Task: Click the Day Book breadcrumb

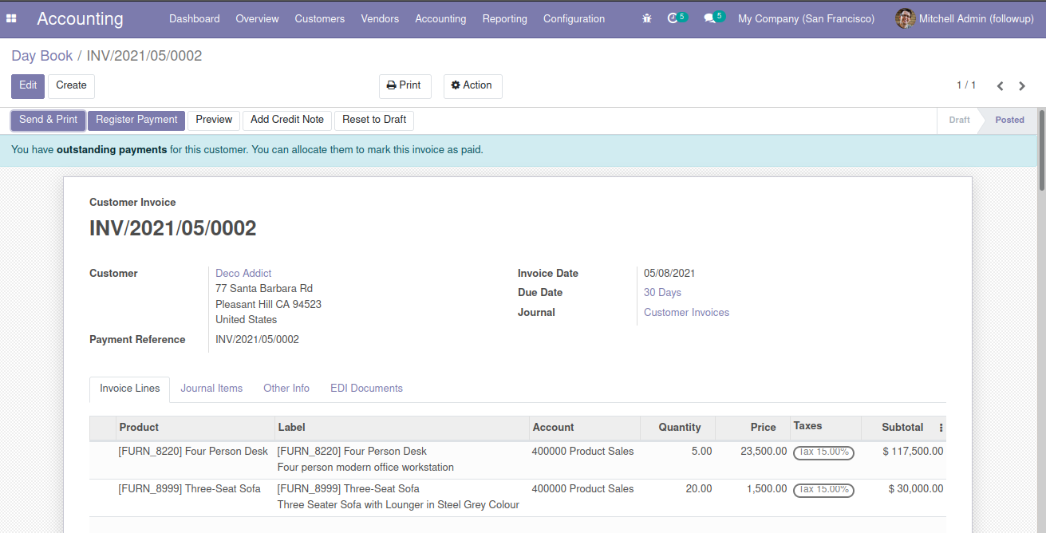Action: coord(41,56)
